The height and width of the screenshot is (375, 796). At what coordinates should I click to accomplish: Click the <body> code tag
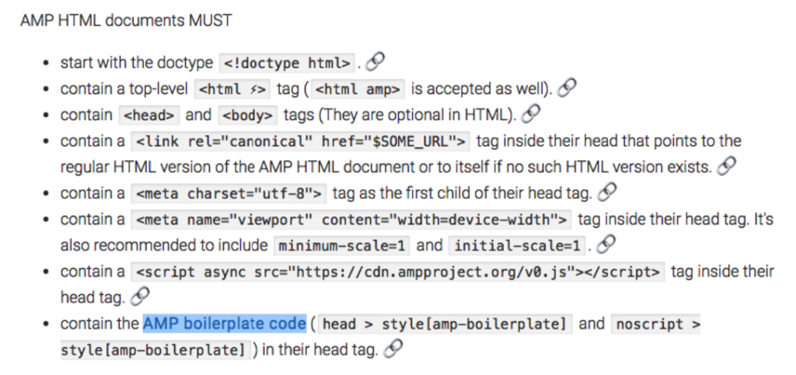pyautogui.click(x=248, y=115)
